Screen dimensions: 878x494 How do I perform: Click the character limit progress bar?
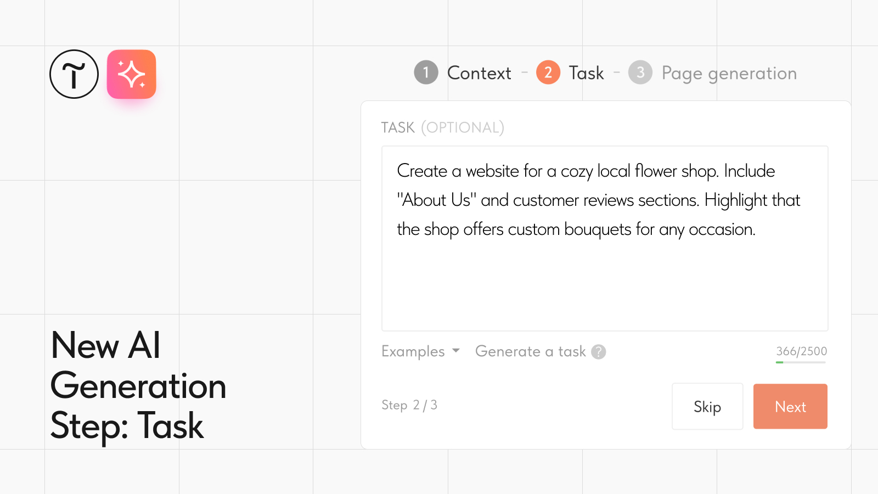[801, 362]
